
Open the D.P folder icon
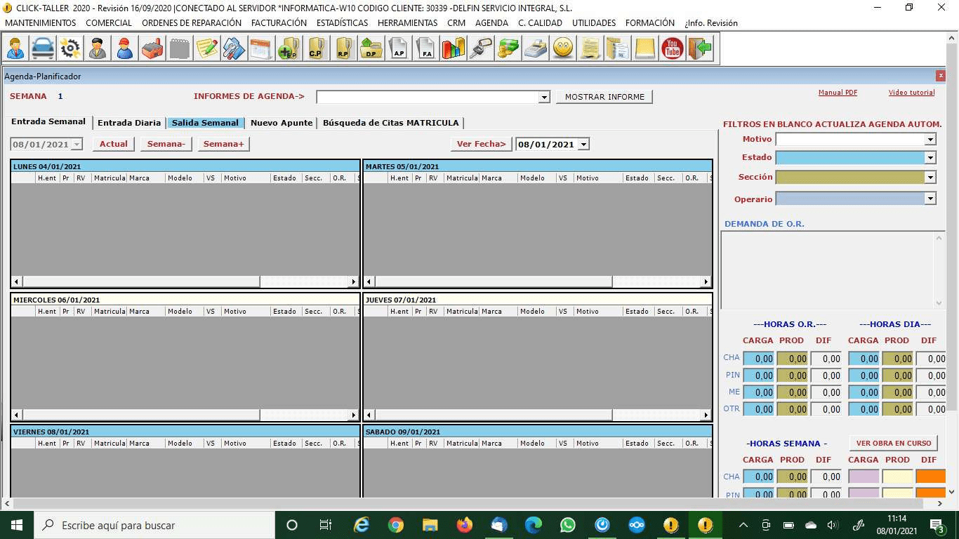(x=371, y=48)
